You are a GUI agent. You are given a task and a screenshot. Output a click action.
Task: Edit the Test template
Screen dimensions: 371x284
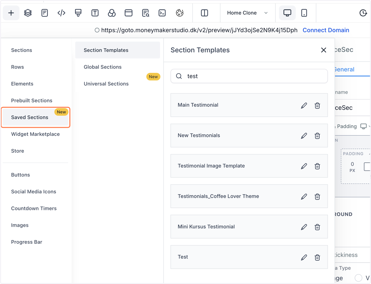[304, 257]
